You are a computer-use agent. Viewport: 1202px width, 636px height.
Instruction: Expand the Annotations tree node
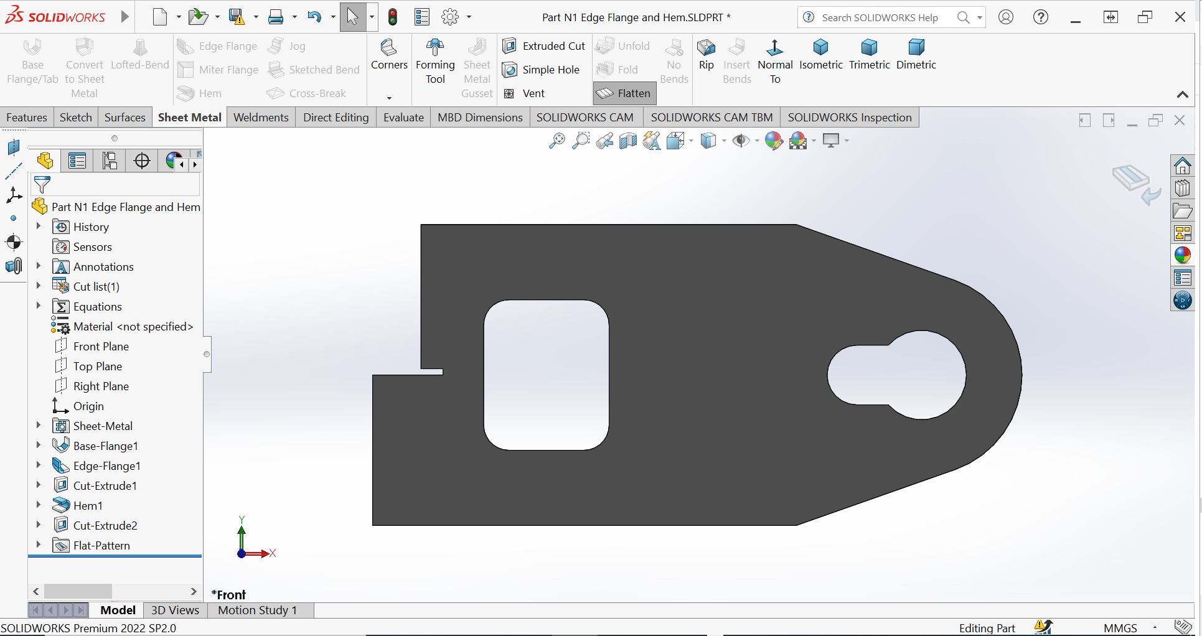tap(39, 266)
